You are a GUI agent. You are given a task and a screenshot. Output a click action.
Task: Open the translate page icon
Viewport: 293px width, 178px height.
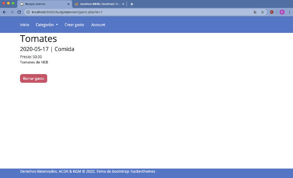pyautogui.click(x=256, y=12)
